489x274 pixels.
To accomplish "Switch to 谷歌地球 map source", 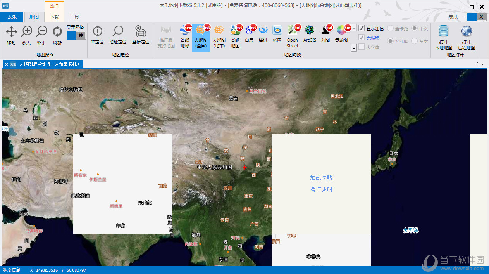I will tap(185, 37).
